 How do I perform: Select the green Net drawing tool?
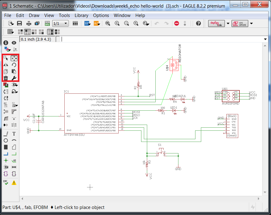(14, 154)
